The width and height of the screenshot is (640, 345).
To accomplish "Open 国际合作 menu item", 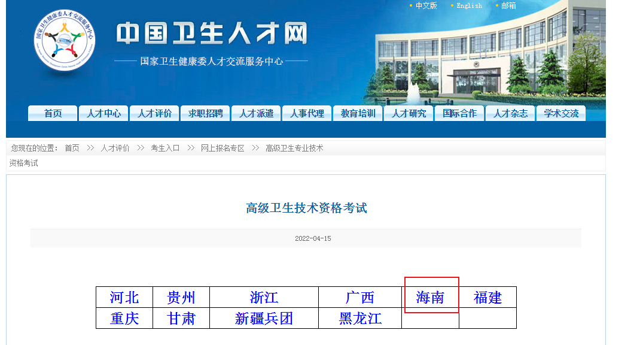I will click(x=459, y=113).
